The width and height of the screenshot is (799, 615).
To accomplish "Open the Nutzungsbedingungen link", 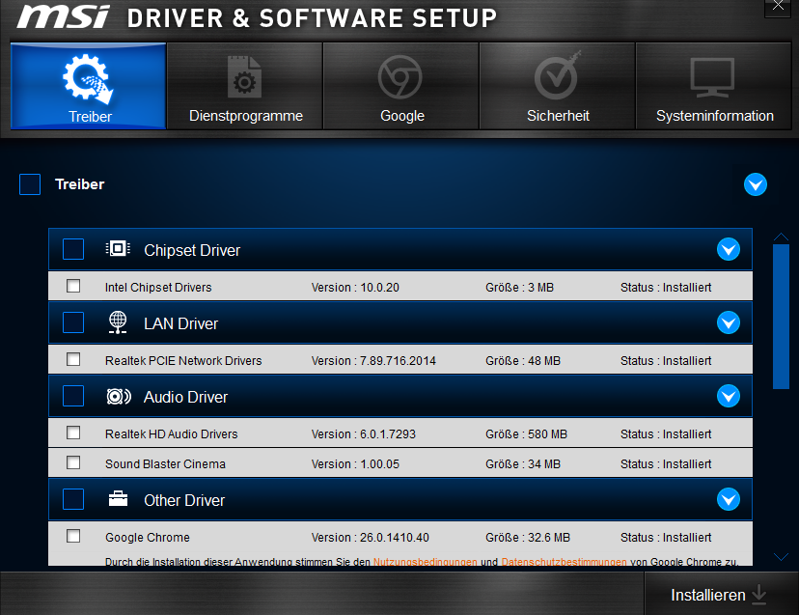I will tap(425, 562).
